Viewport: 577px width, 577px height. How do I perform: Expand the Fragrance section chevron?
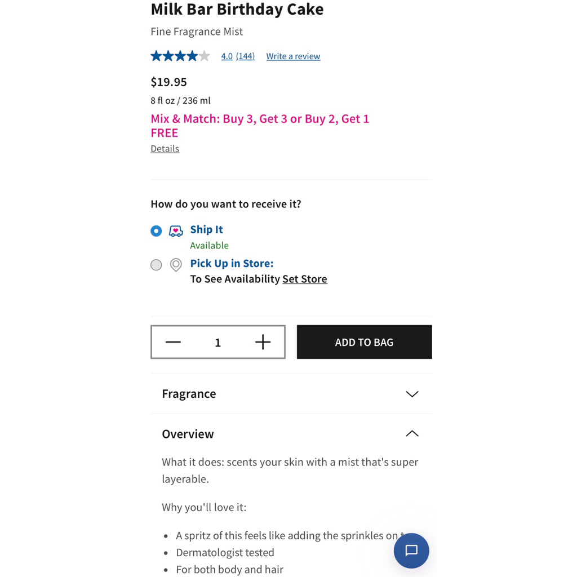pos(412,394)
